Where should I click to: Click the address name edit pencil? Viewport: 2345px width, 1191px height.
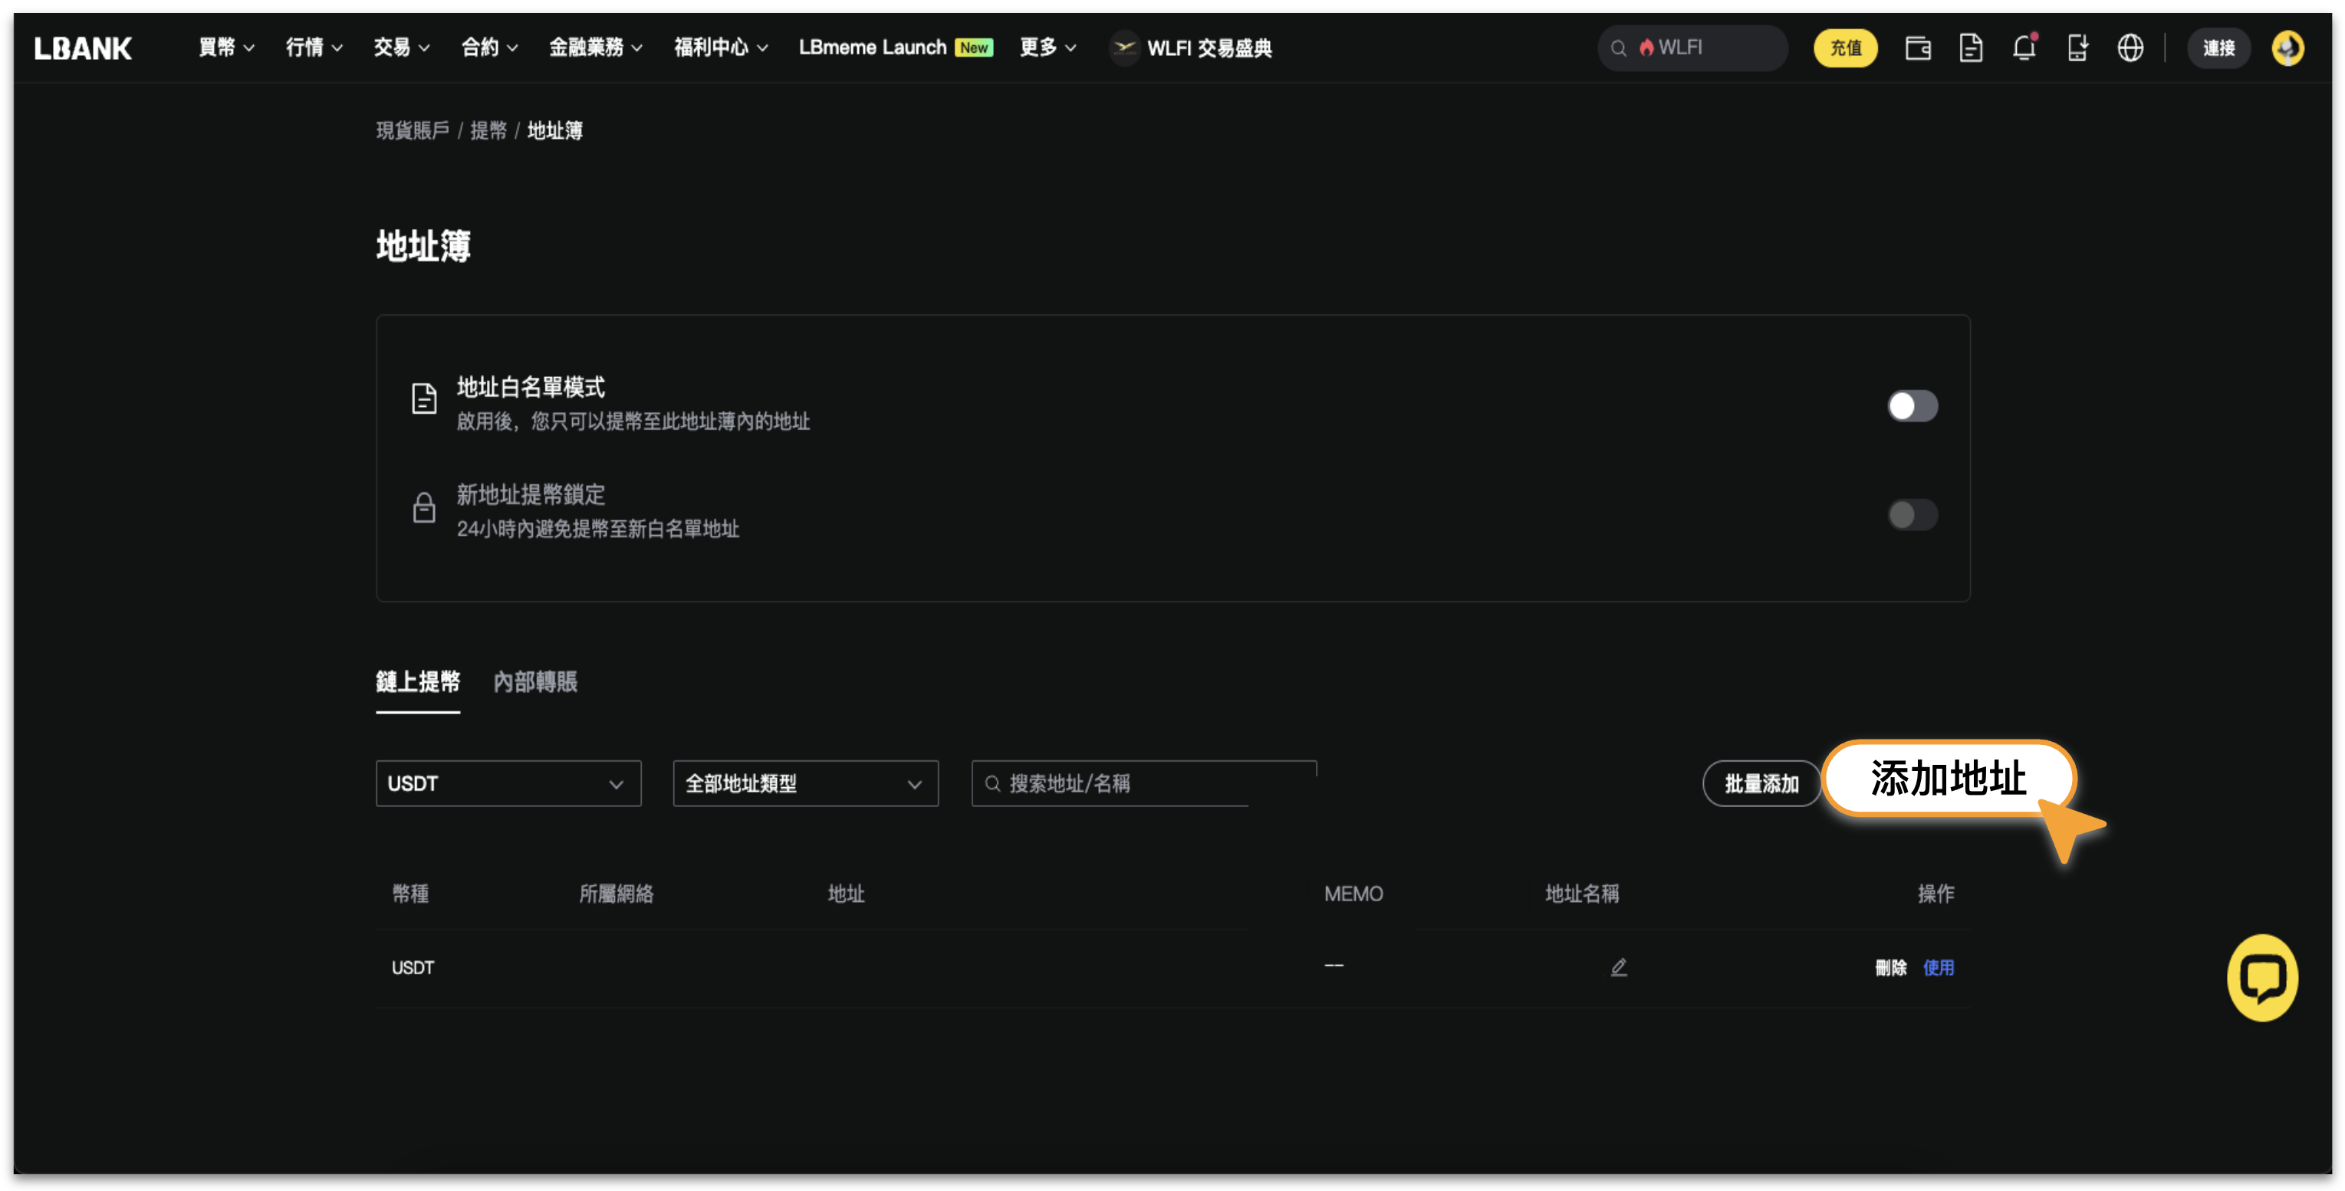1617,966
